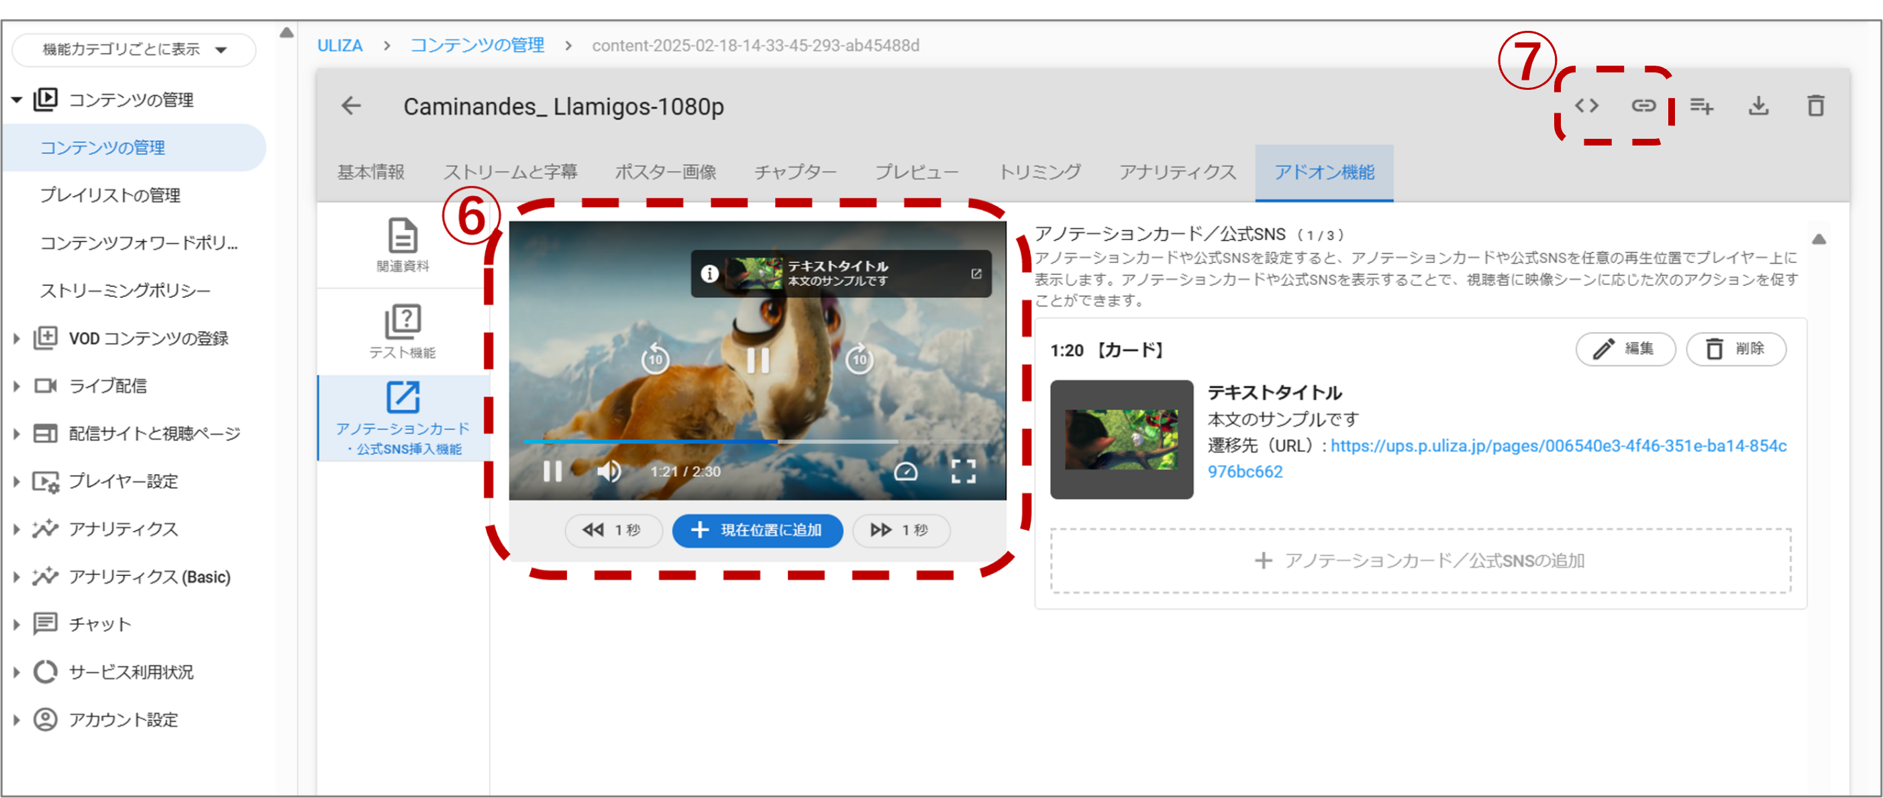Open the 遷移先 URL link
Viewport: 1883px width, 798px height.
click(x=1496, y=458)
